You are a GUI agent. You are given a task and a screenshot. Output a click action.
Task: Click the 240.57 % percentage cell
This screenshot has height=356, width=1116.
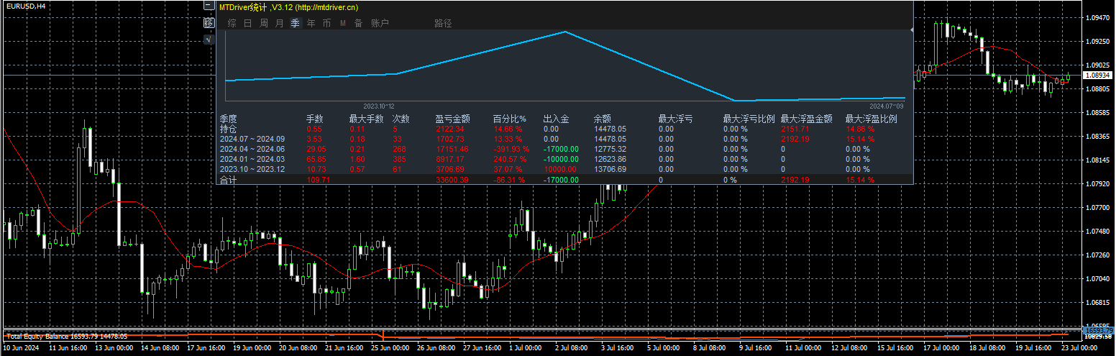(511, 159)
